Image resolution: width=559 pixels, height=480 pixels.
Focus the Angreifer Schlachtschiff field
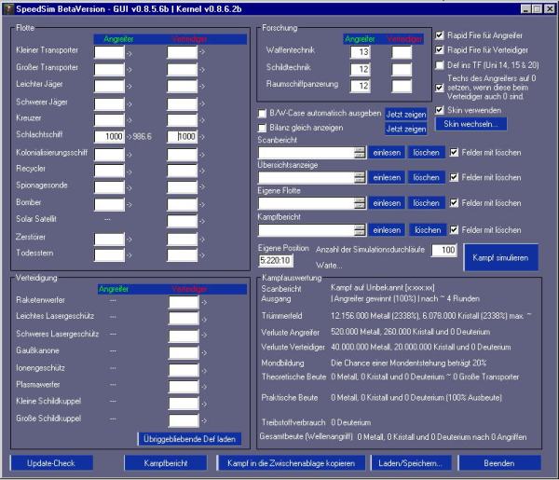point(109,137)
